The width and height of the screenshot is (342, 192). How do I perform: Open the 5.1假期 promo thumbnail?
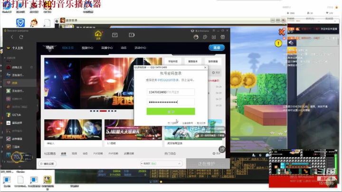133,130
